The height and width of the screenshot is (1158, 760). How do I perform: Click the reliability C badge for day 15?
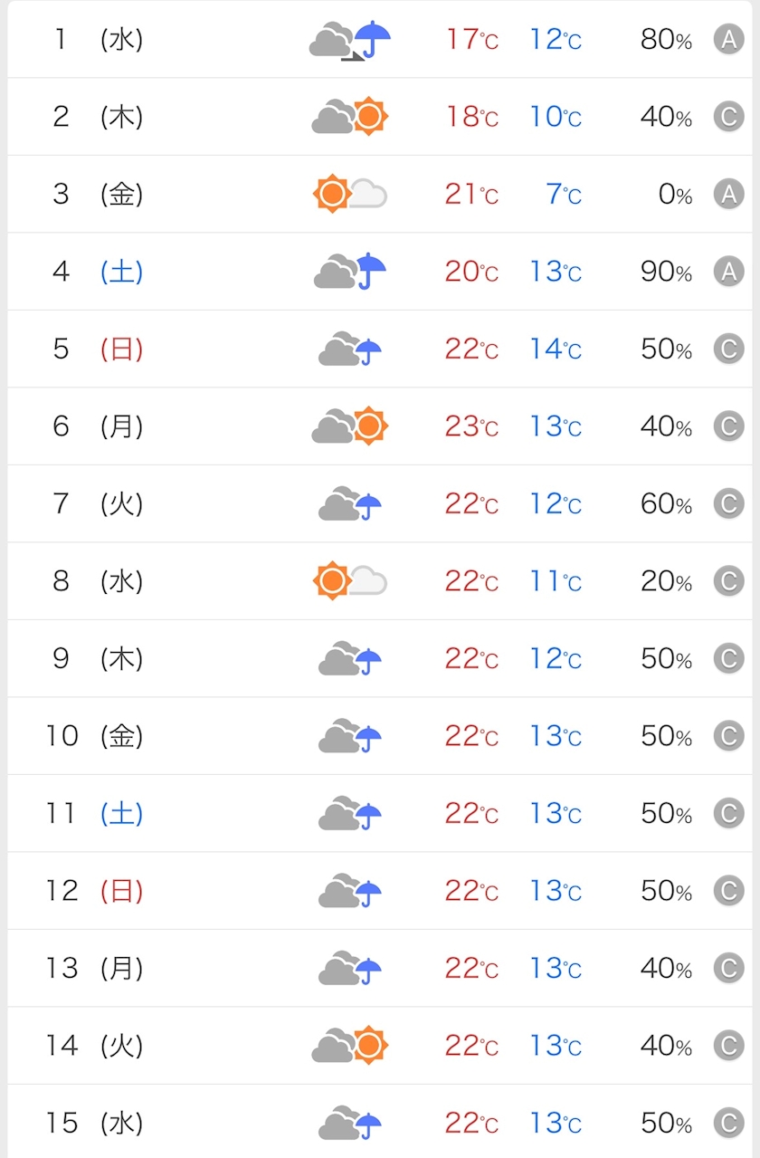[x=728, y=1124]
